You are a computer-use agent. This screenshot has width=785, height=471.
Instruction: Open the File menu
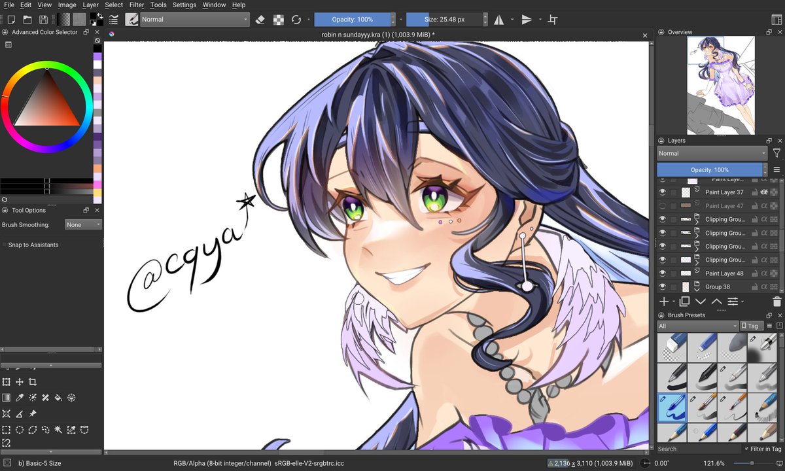click(9, 5)
